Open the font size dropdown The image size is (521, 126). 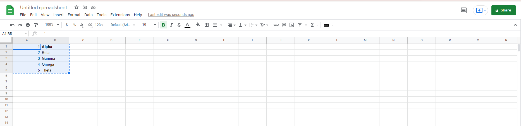(149, 25)
